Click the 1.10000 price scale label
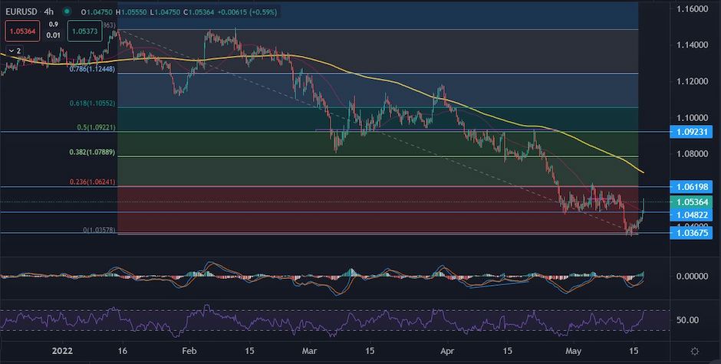The width and height of the screenshot is (721, 364). coord(692,118)
